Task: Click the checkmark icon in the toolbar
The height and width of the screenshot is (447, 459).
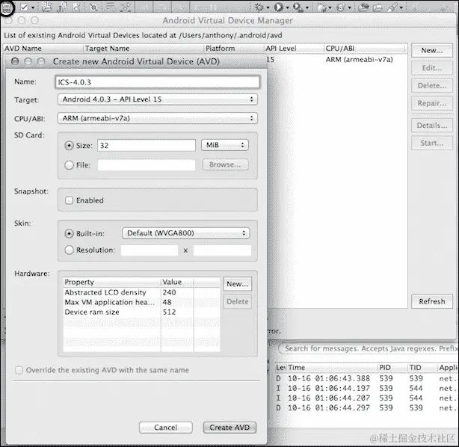Action: pos(25,7)
